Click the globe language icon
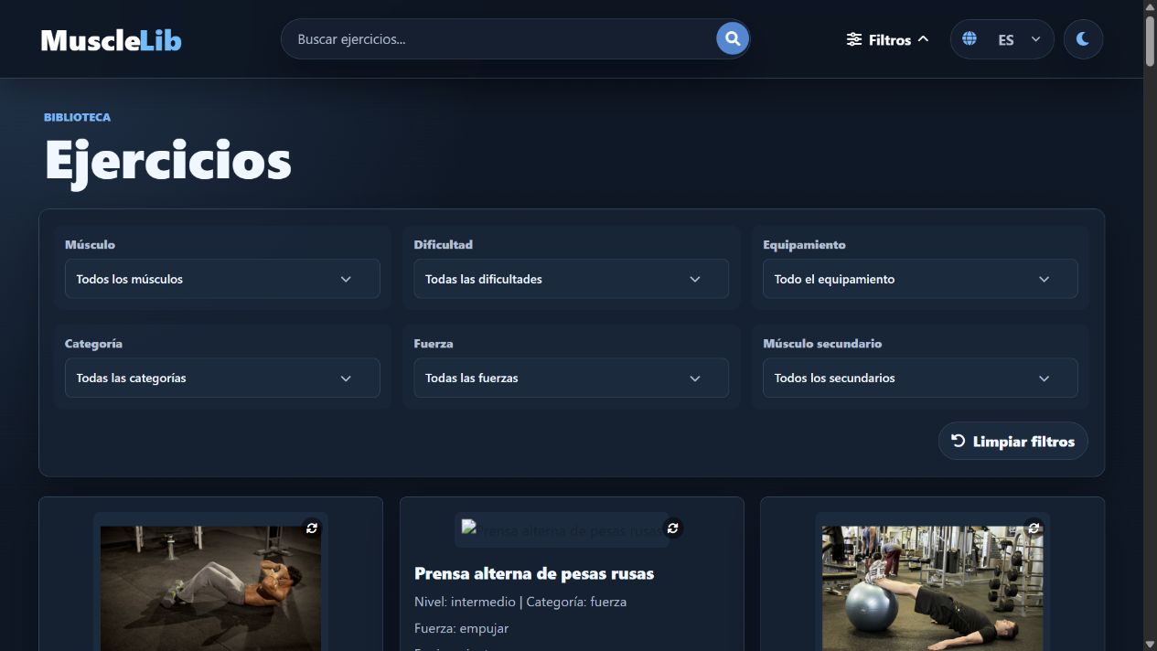Screen dimensions: 1157x651 tap(970, 39)
